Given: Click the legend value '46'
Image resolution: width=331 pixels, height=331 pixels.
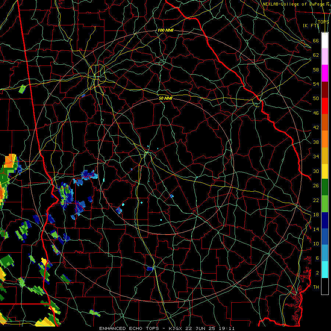Looking at the screenshot, I should pos(316,113).
